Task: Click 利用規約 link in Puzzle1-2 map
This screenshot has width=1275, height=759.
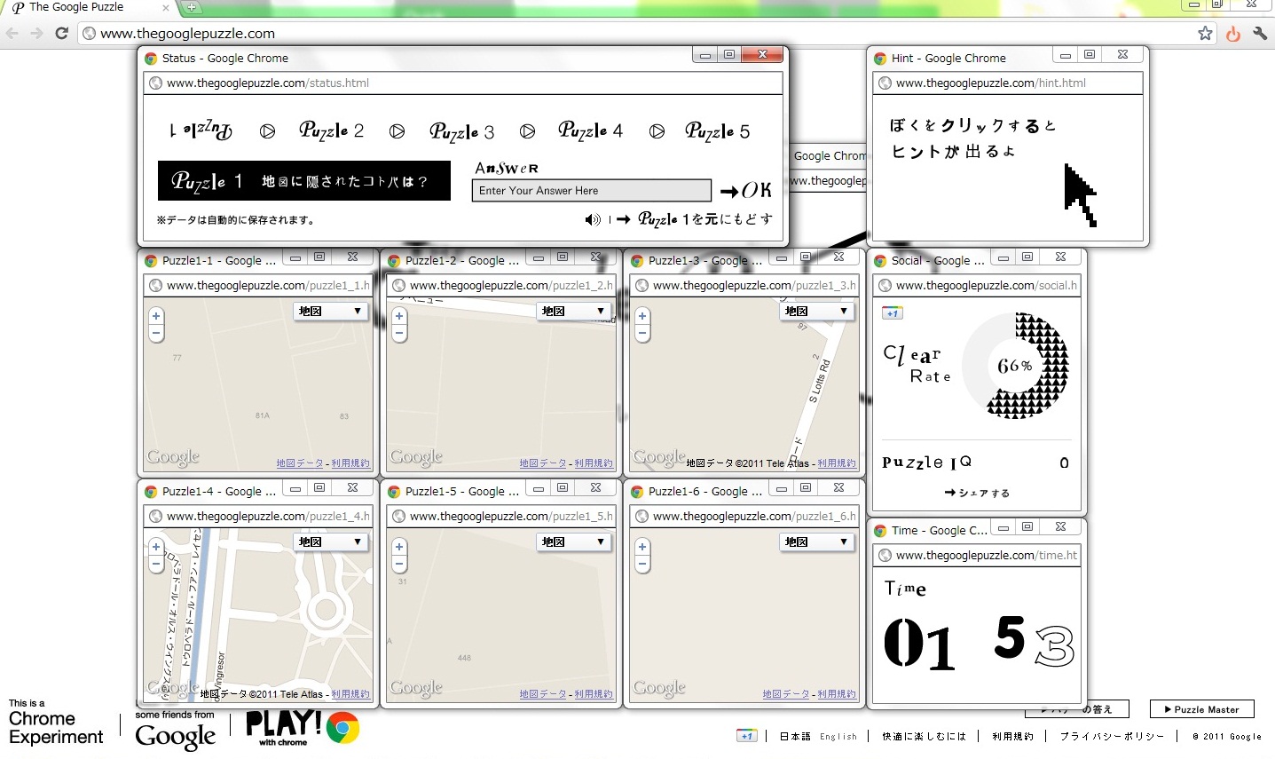Action: click(594, 463)
